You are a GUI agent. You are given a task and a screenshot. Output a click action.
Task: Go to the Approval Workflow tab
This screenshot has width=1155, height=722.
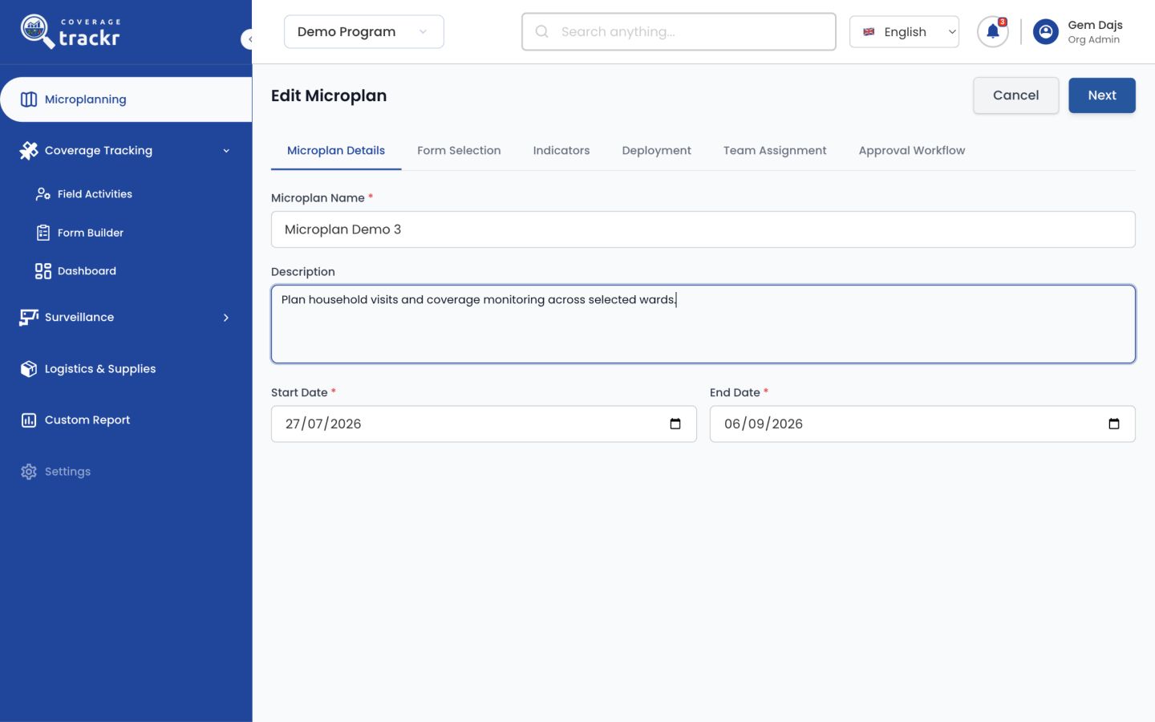(x=912, y=151)
